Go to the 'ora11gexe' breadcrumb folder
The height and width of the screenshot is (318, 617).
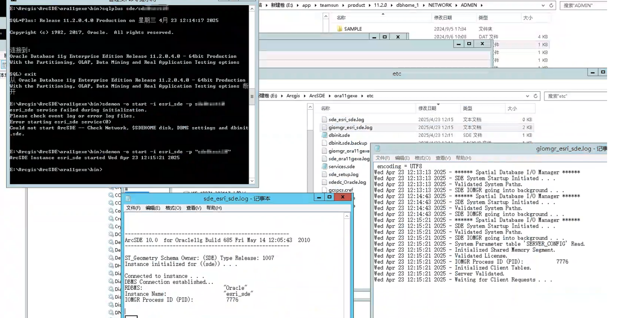[346, 96]
